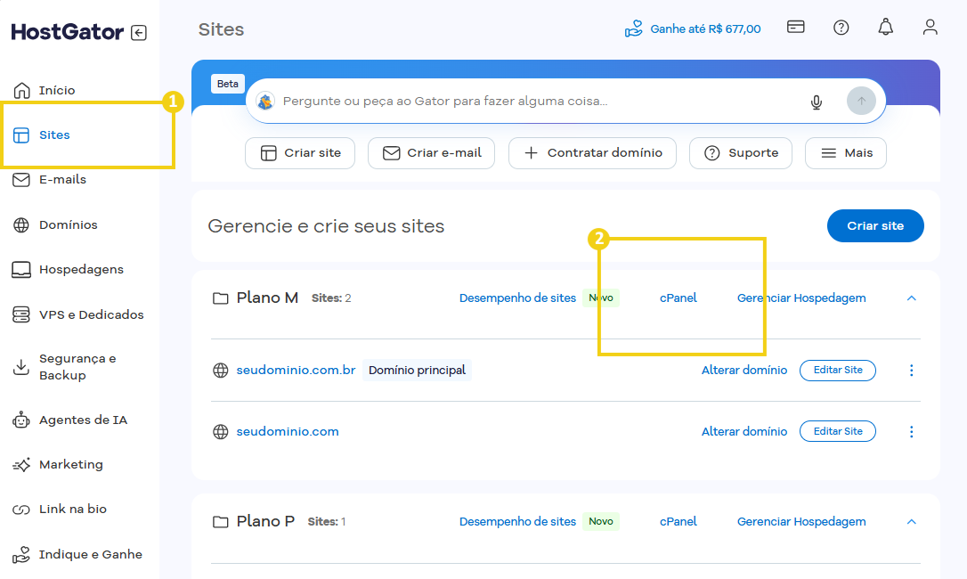Click the send arrow button in prompt

862,102
